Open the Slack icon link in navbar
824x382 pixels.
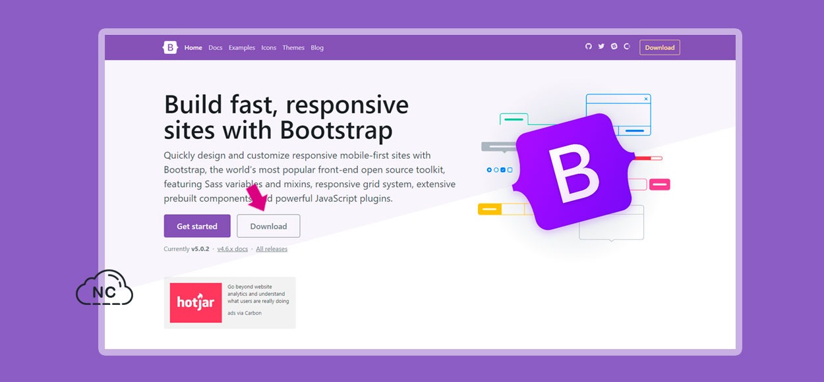point(614,47)
